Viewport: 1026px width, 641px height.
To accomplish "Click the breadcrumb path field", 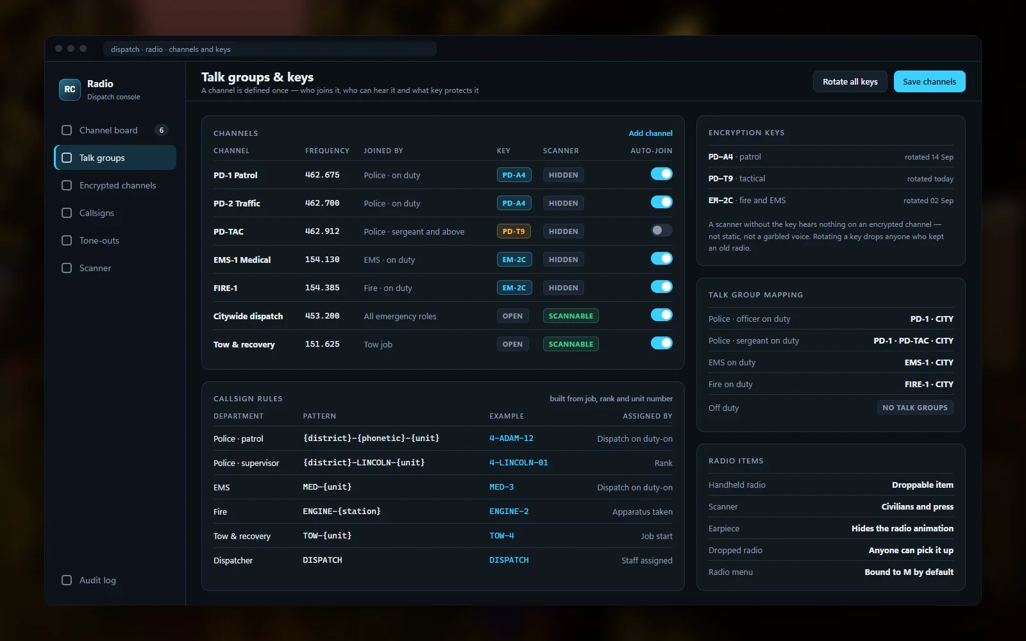I will (x=270, y=49).
